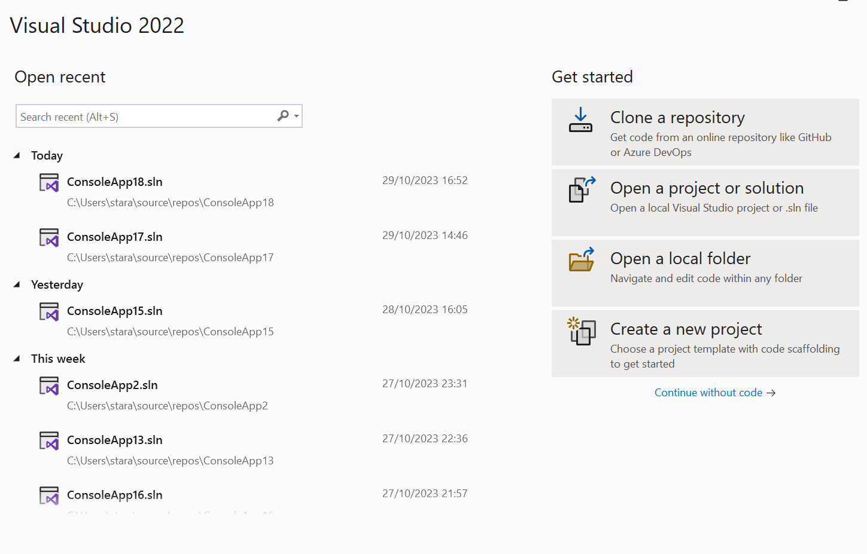Image resolution: width=867 pixels, height=554 pixels.
Task: Click the ConsoleApp18.sln solution icon
Action: click(49, 182)
